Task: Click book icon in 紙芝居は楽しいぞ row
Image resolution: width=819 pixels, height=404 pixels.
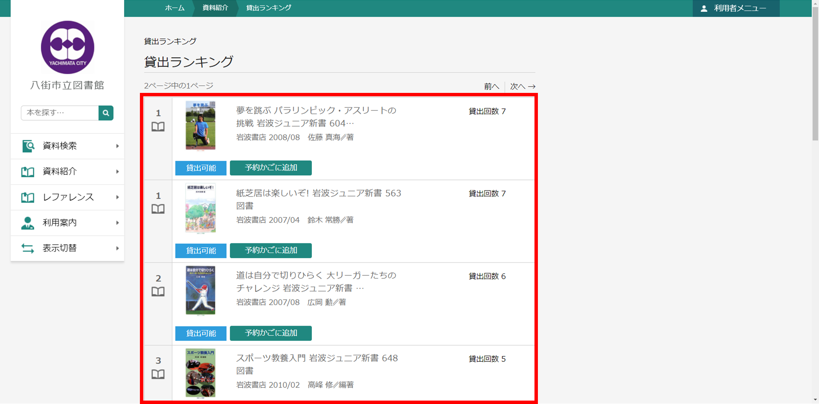Action: pyautogui.click(x=158, y=209)
